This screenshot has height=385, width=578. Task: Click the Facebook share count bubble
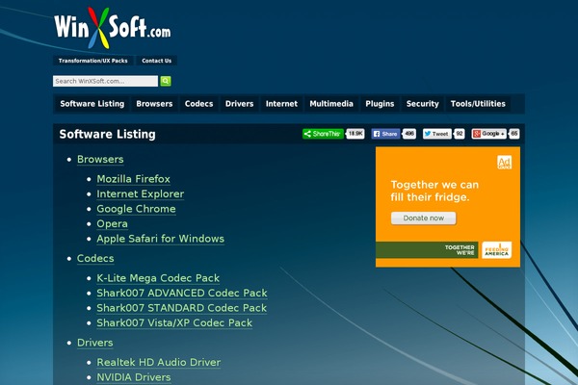pos(409,134)
